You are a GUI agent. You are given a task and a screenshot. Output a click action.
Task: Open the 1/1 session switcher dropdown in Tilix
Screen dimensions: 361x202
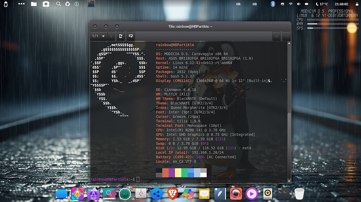98,36
